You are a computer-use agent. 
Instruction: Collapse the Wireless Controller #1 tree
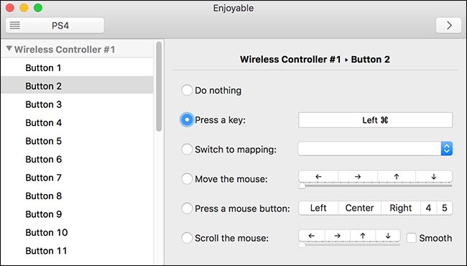pyautogui.click(x=9, y=48)
